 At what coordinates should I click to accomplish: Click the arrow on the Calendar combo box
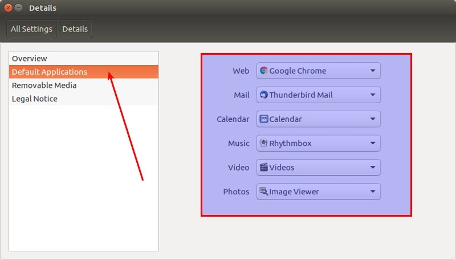click(x=373, y=119)
